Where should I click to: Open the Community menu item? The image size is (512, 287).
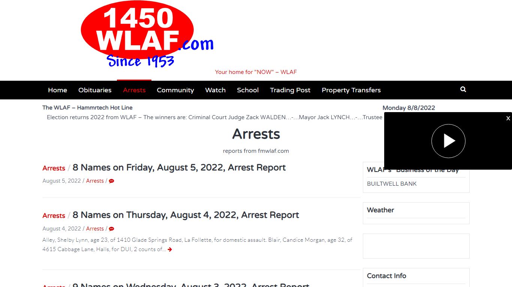coord(175,90)
